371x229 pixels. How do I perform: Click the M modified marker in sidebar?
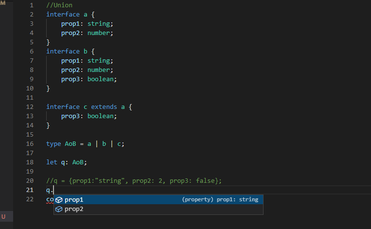(x=3, y=4)
